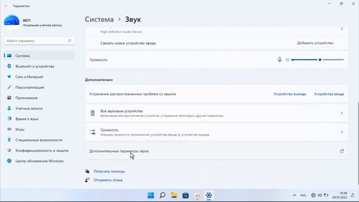Open 'Устройства вывода' troubleshooter link

pos(289,94)
